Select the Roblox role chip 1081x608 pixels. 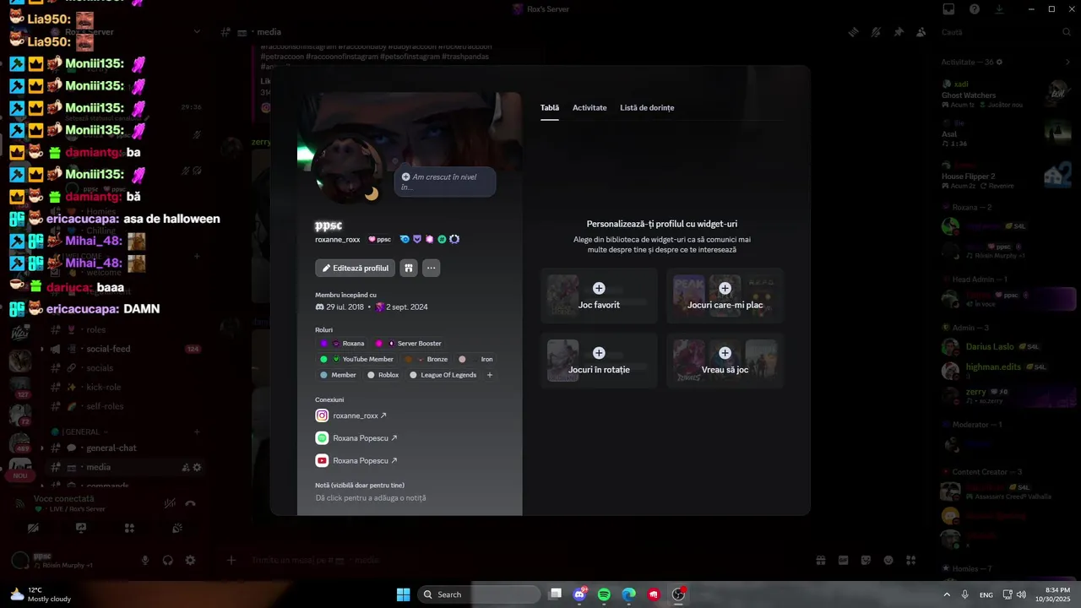pyautogui.click(x=383, y=375)
